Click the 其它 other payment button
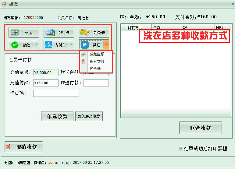Screen dimensions: 235x169 [91, 45]
